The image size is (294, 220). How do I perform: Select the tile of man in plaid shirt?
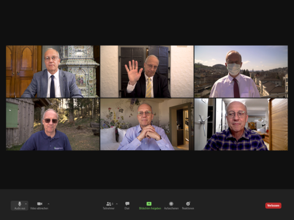(241, 124)
